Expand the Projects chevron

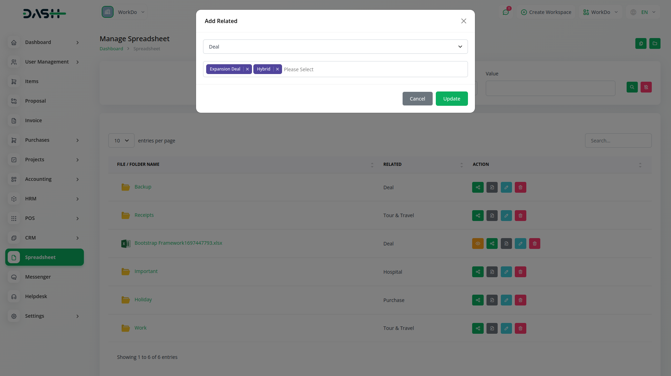[78, 160]
